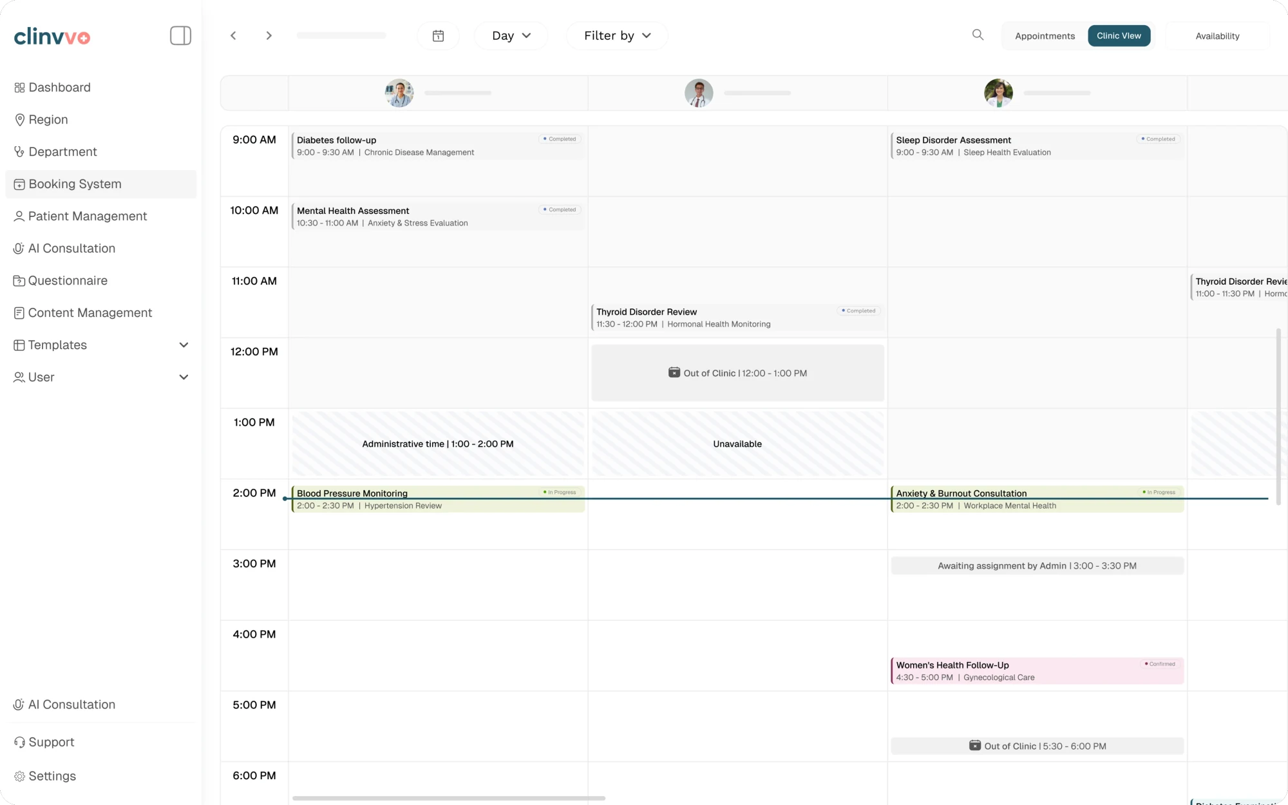Click the upper AI Consultation microphone icon
The image size is (1288, 805).
click(x=19, y=249)
